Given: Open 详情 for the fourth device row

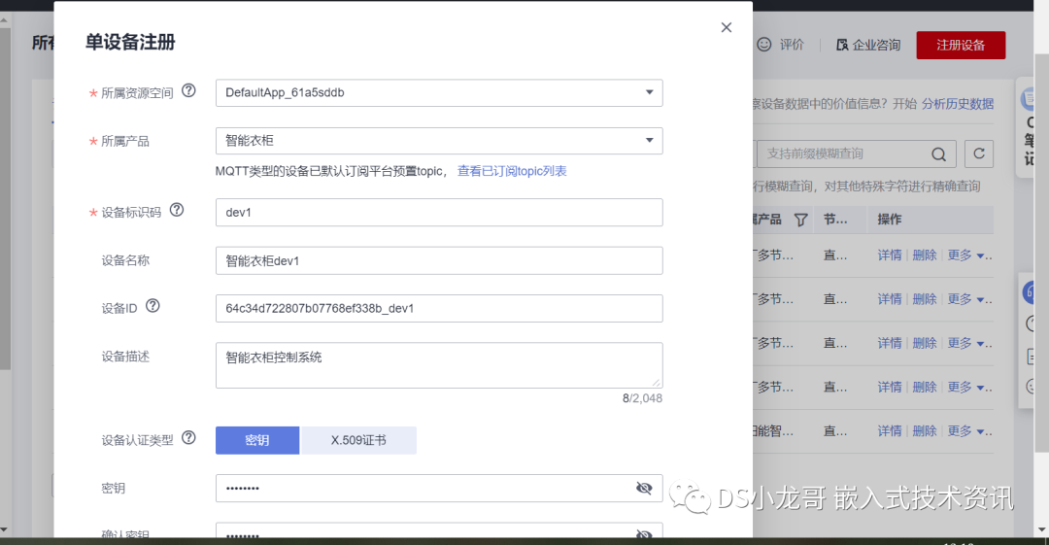Looking at the screenshot, I should click(x=890, y=387).
